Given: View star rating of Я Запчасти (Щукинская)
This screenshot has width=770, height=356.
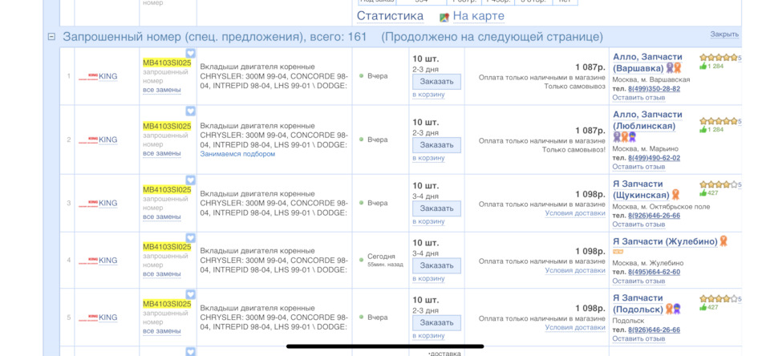Looking at the screenshot, I should [719, 184].
